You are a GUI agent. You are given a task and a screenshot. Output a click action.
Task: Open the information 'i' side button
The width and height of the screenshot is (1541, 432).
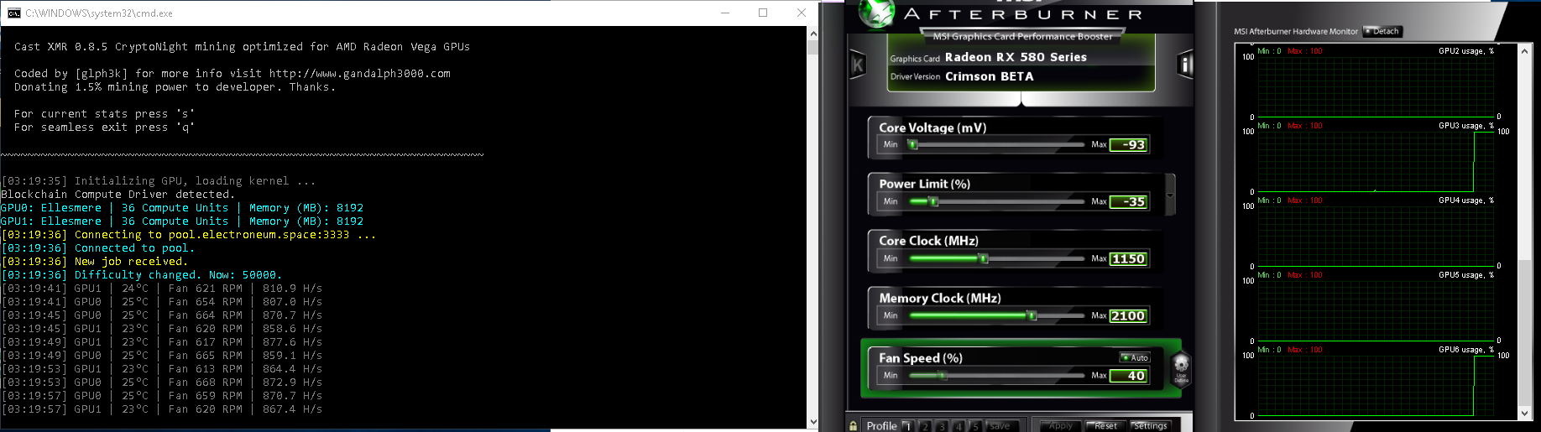point(1185,65)
